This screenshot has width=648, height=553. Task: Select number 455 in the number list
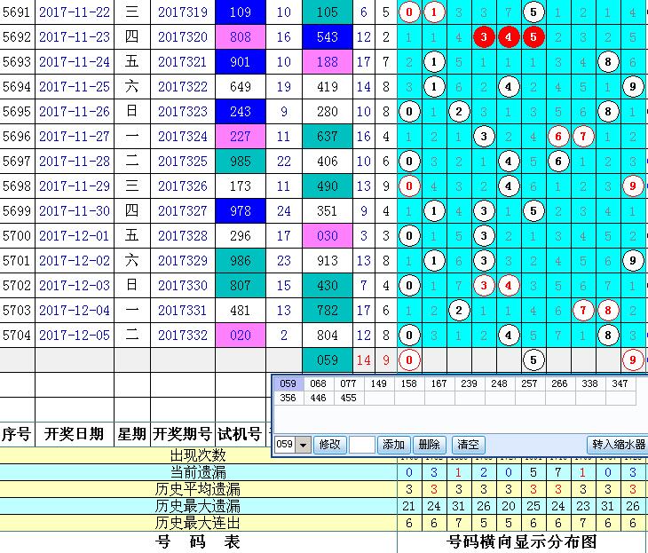pyautogui.click(x=348, y=398)
